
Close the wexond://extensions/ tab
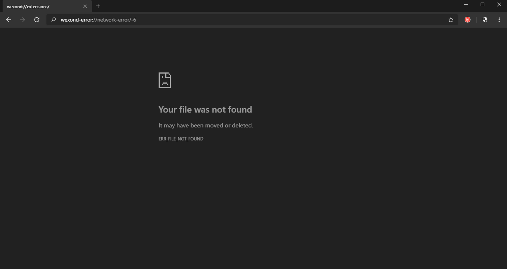pyautogui.click(x=85, y=6)
